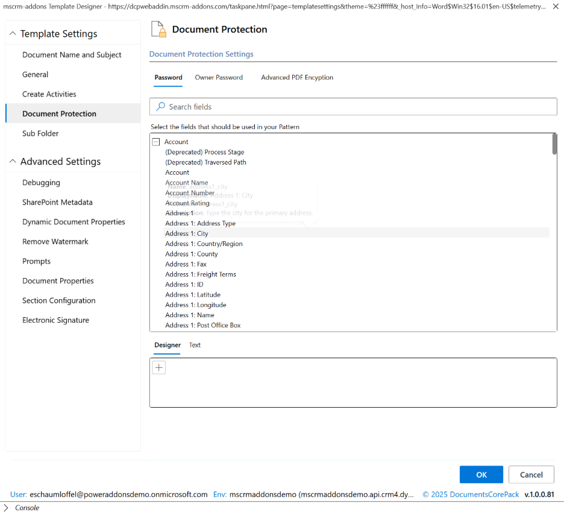
Task: Collapse the Template Settings section
Action: tap(13, 34)
